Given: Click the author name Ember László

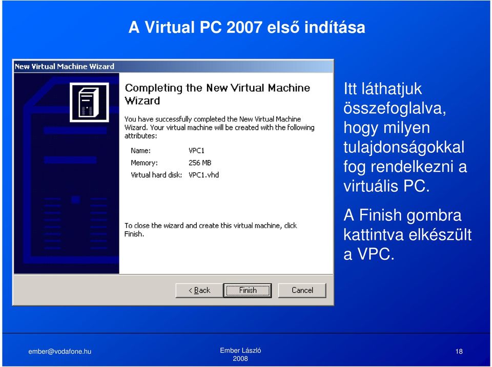Looking at the screenshot, I should [x=240, y=351].
